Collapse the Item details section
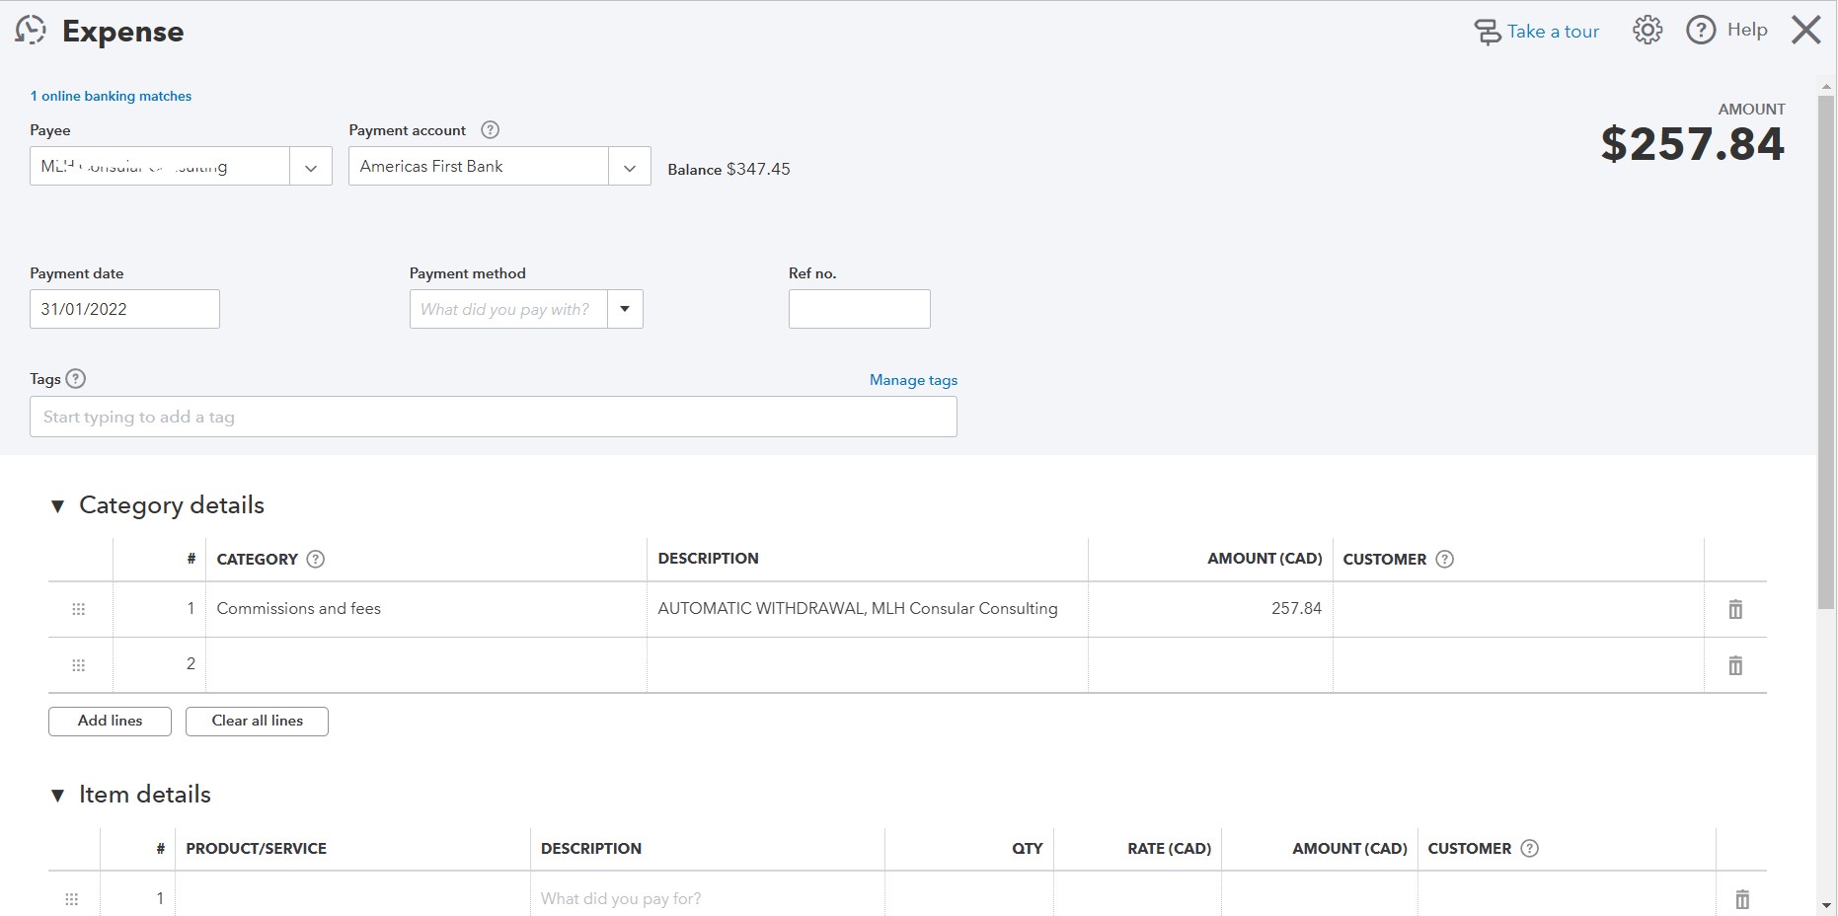The image size is (1838, 916). pyautogui.click(x=58, y=796)
